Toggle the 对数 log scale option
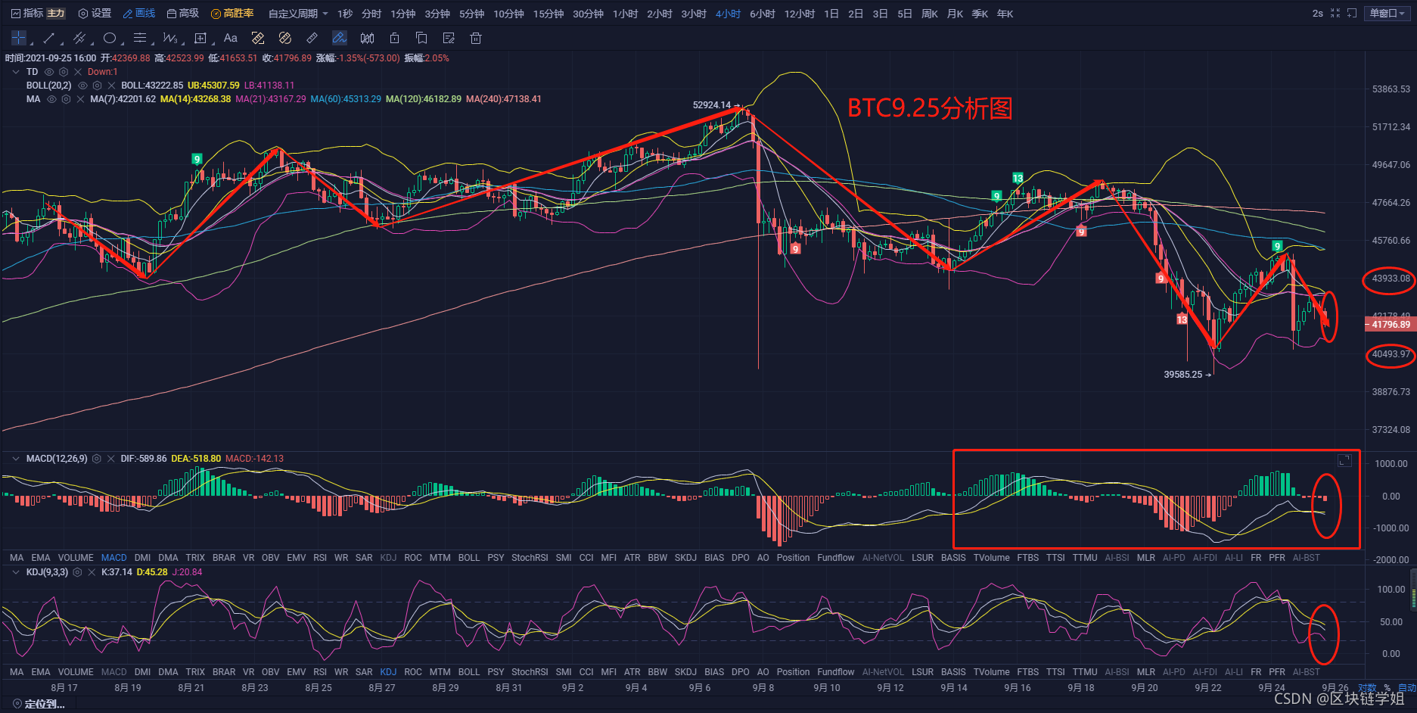This screenshot has width=1417, height=713. tap(1367, 688)
